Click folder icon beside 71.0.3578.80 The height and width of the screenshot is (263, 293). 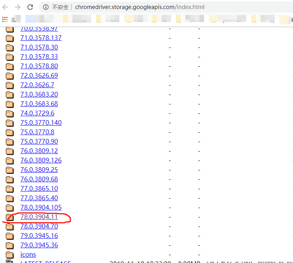click(x=10, y=66)
